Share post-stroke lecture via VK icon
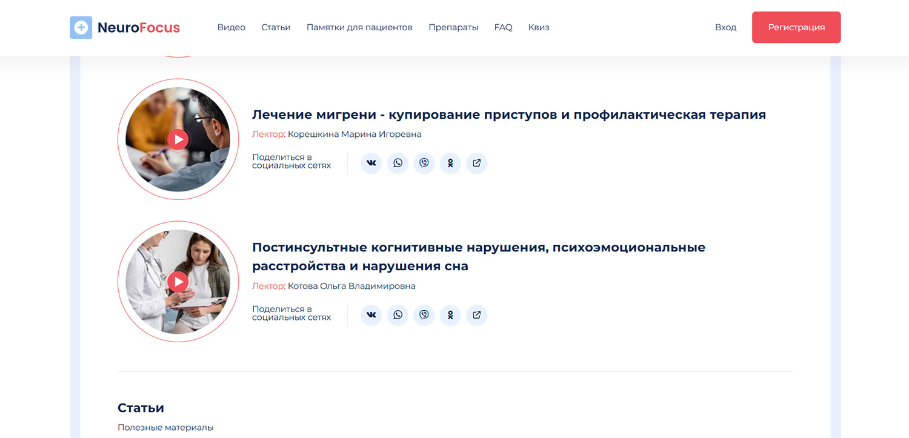The image size is (909, 438). tap(371, 315)
